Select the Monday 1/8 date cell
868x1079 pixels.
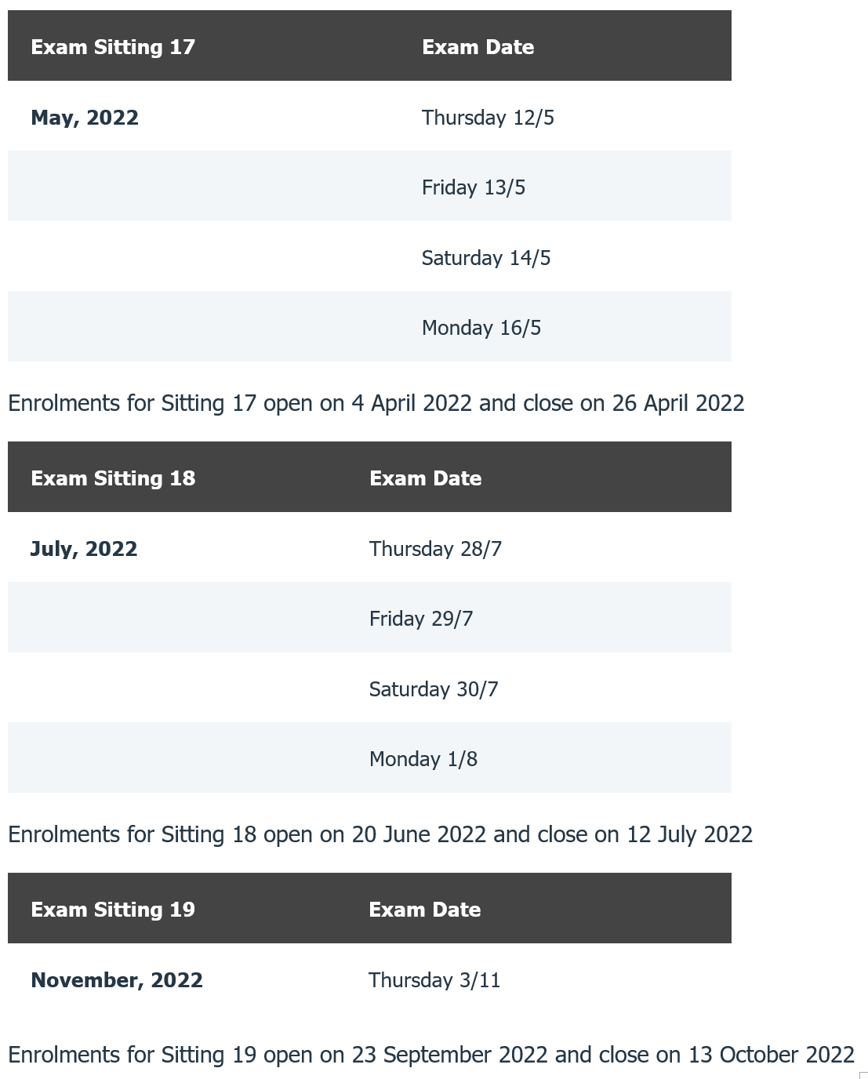[423, 759]
